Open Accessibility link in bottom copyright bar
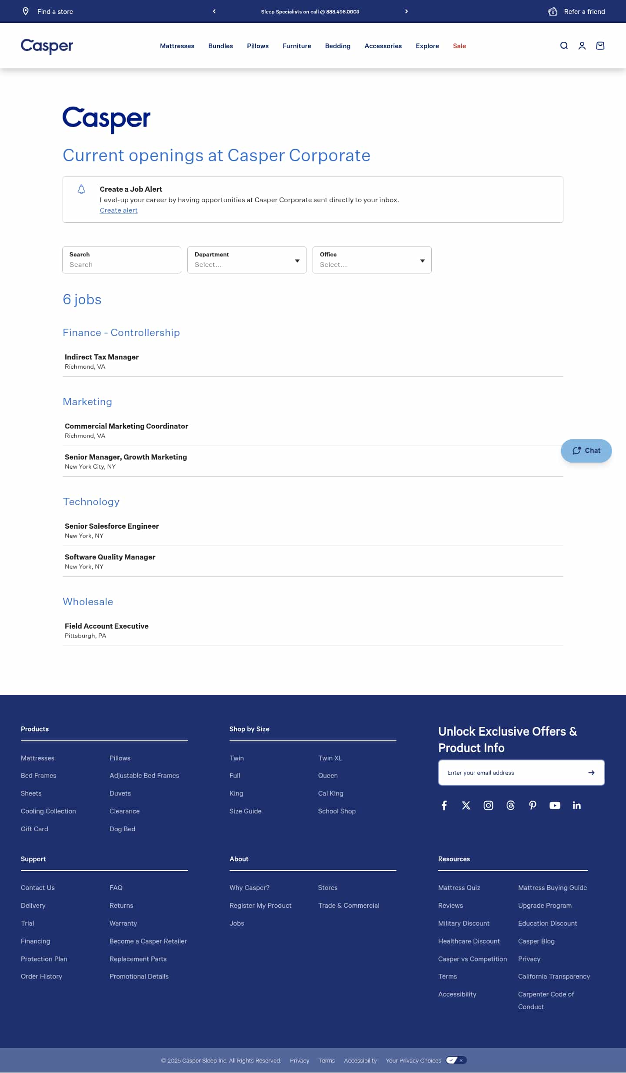The width and height of the screenshot is (626, 1073). pos(360,1061)
